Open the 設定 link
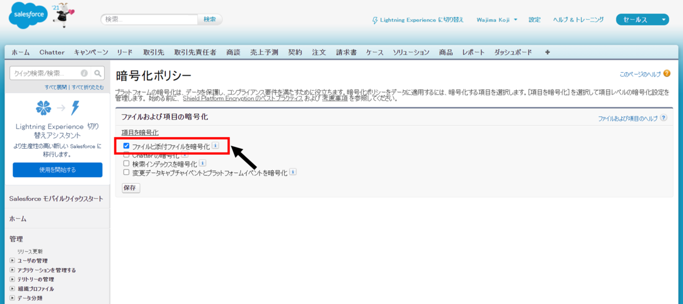Viewport: 683px width, 304px height. pos(534,20)
